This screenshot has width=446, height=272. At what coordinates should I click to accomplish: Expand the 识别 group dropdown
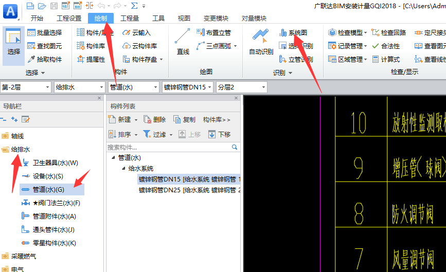291,73
